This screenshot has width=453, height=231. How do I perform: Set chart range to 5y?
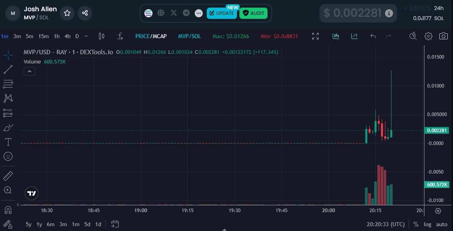[x=29, y=224]
